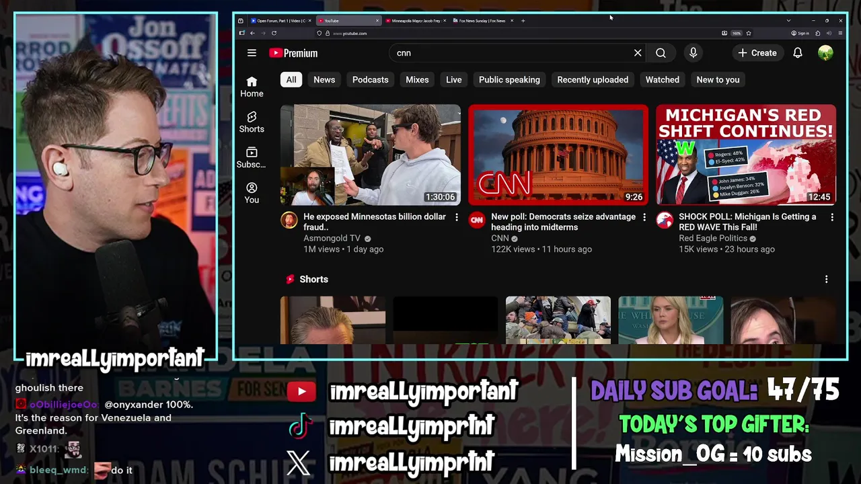Screen dimensions: 861x484
Task: Select the Podcasts filter chip
Action: [371, 79]
